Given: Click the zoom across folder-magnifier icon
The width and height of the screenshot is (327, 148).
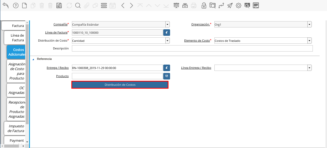Looking at the screenshot, I should pos(213,5).
